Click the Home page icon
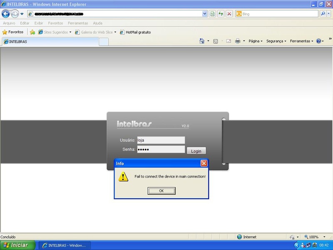Viewport: 333px width, 250px height. [x=202, y=41]
